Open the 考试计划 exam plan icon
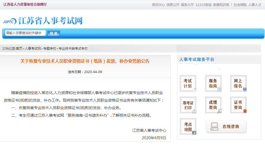Image resolution: width=265 pixels, height=147 pixels. (188, 83)
